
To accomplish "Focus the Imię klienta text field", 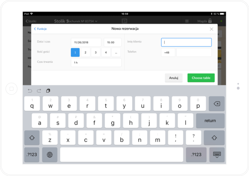I will [186, 42].
